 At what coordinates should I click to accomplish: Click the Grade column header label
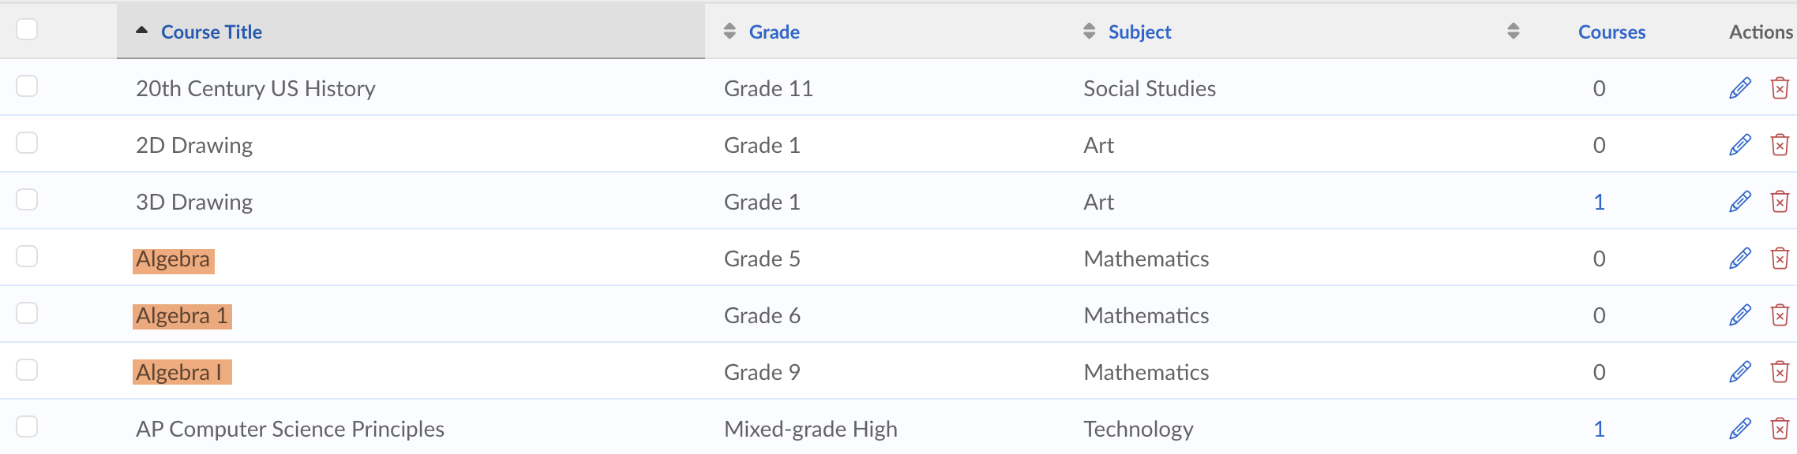[774, 32]
